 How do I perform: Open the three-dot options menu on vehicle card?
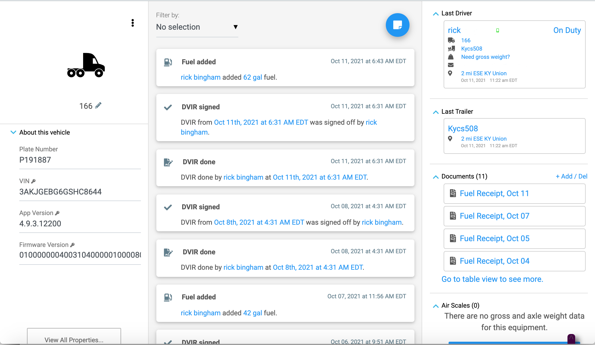(x=132, y=23)
